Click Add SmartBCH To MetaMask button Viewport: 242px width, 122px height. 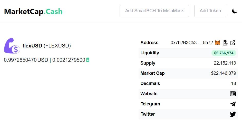point(154,11)
